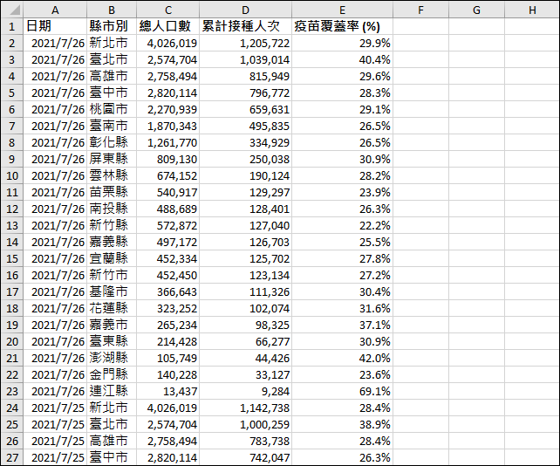Select cell 南投縣
Viewport: 560px width, 466px height.
point(112,209)
